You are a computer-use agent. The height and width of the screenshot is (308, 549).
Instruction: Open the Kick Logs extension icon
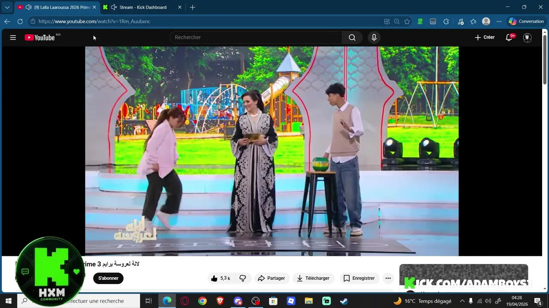[x=420, y=21]
